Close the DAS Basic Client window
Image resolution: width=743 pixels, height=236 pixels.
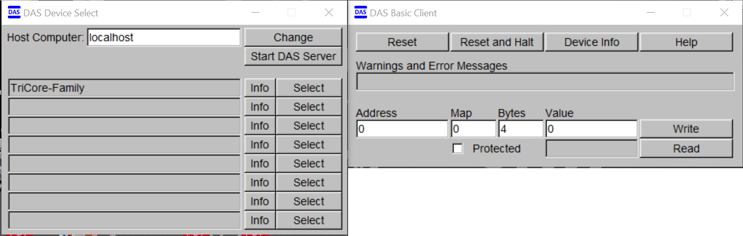pos(724,13)
